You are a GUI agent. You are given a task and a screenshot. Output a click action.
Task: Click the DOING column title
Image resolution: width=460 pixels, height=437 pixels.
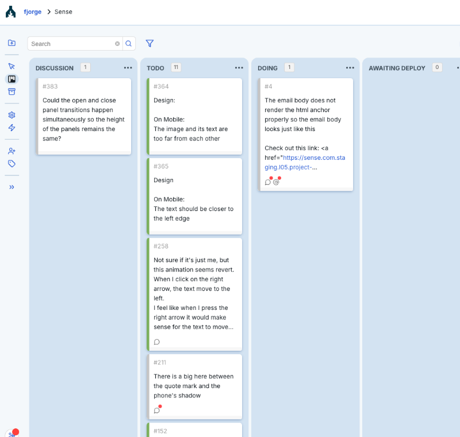click(x=267, y=68)
